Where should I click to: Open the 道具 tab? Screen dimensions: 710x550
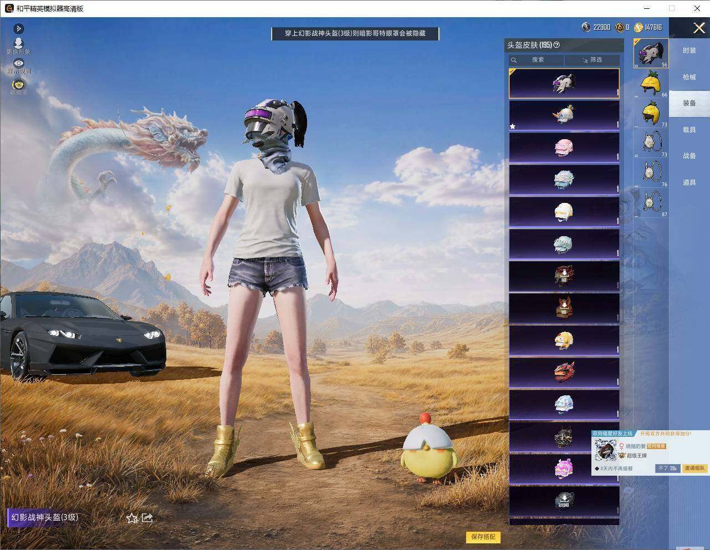point(689,182)
